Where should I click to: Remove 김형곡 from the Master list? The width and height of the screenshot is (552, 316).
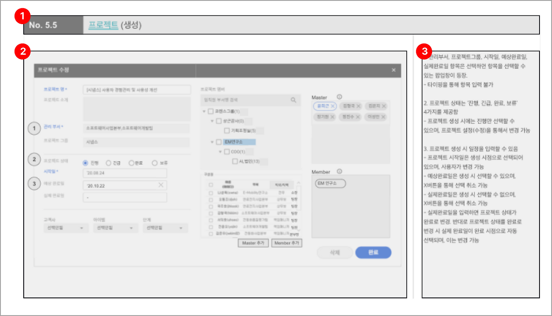coord(359,106)
